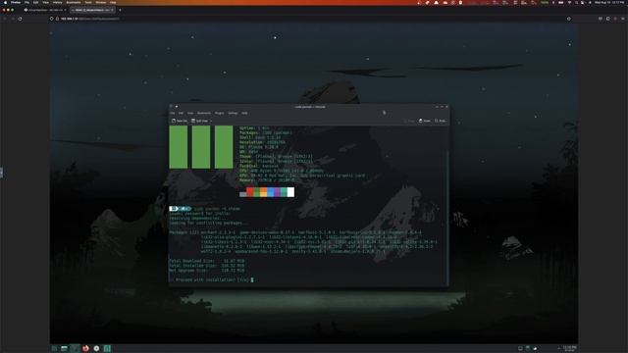The image size is (628, 353).
Task: Click the 'Total Installed Size' line in the terminal
Action: coord(207,266)
